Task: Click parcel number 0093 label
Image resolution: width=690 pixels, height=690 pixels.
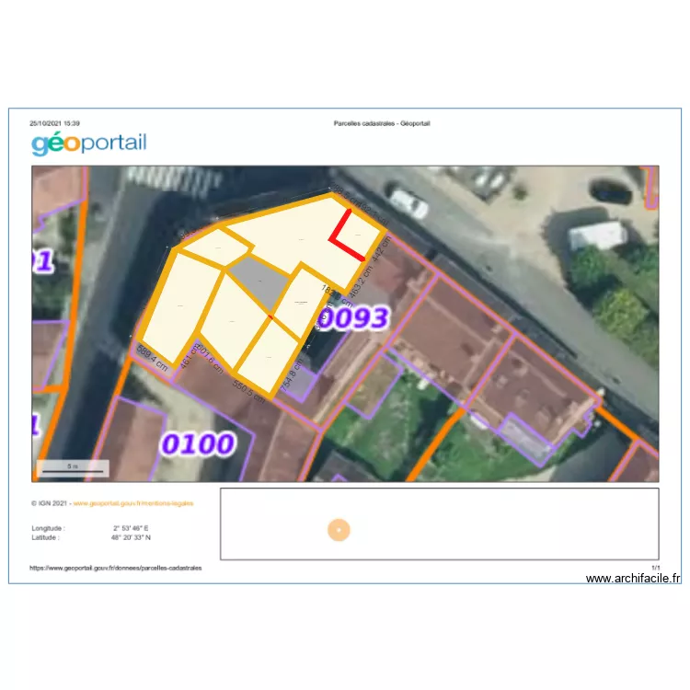Action: (x=352, y=318)
